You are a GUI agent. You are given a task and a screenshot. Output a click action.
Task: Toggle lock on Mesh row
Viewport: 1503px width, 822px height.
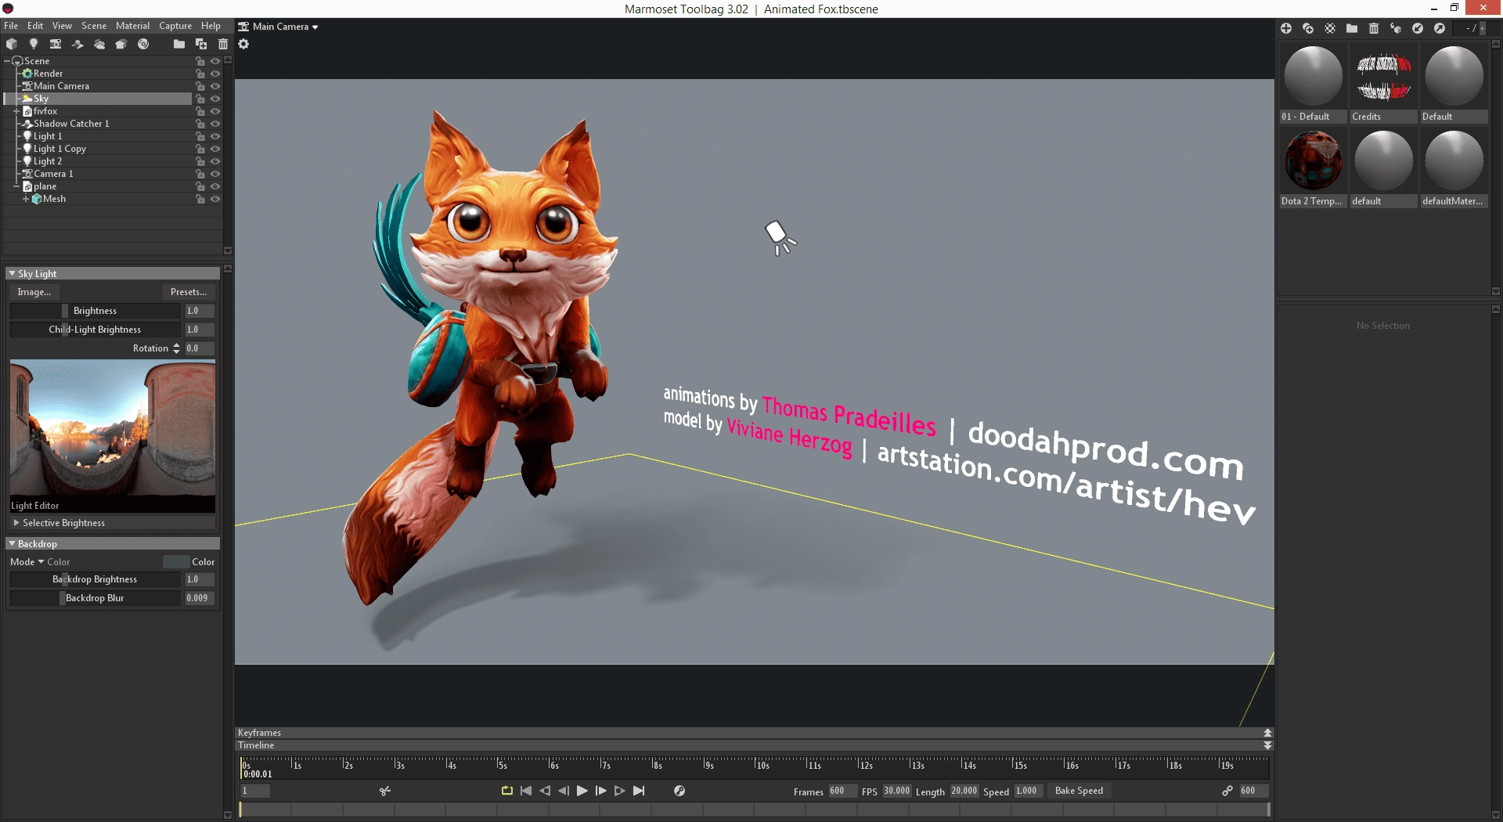point(200,199)
